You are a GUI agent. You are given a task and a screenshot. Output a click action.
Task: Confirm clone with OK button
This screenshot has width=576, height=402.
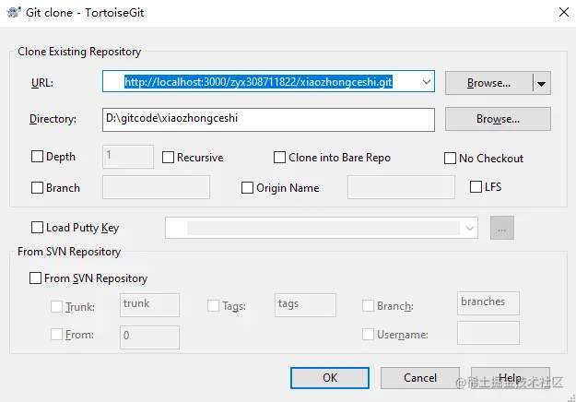click(x=330, y=378)
